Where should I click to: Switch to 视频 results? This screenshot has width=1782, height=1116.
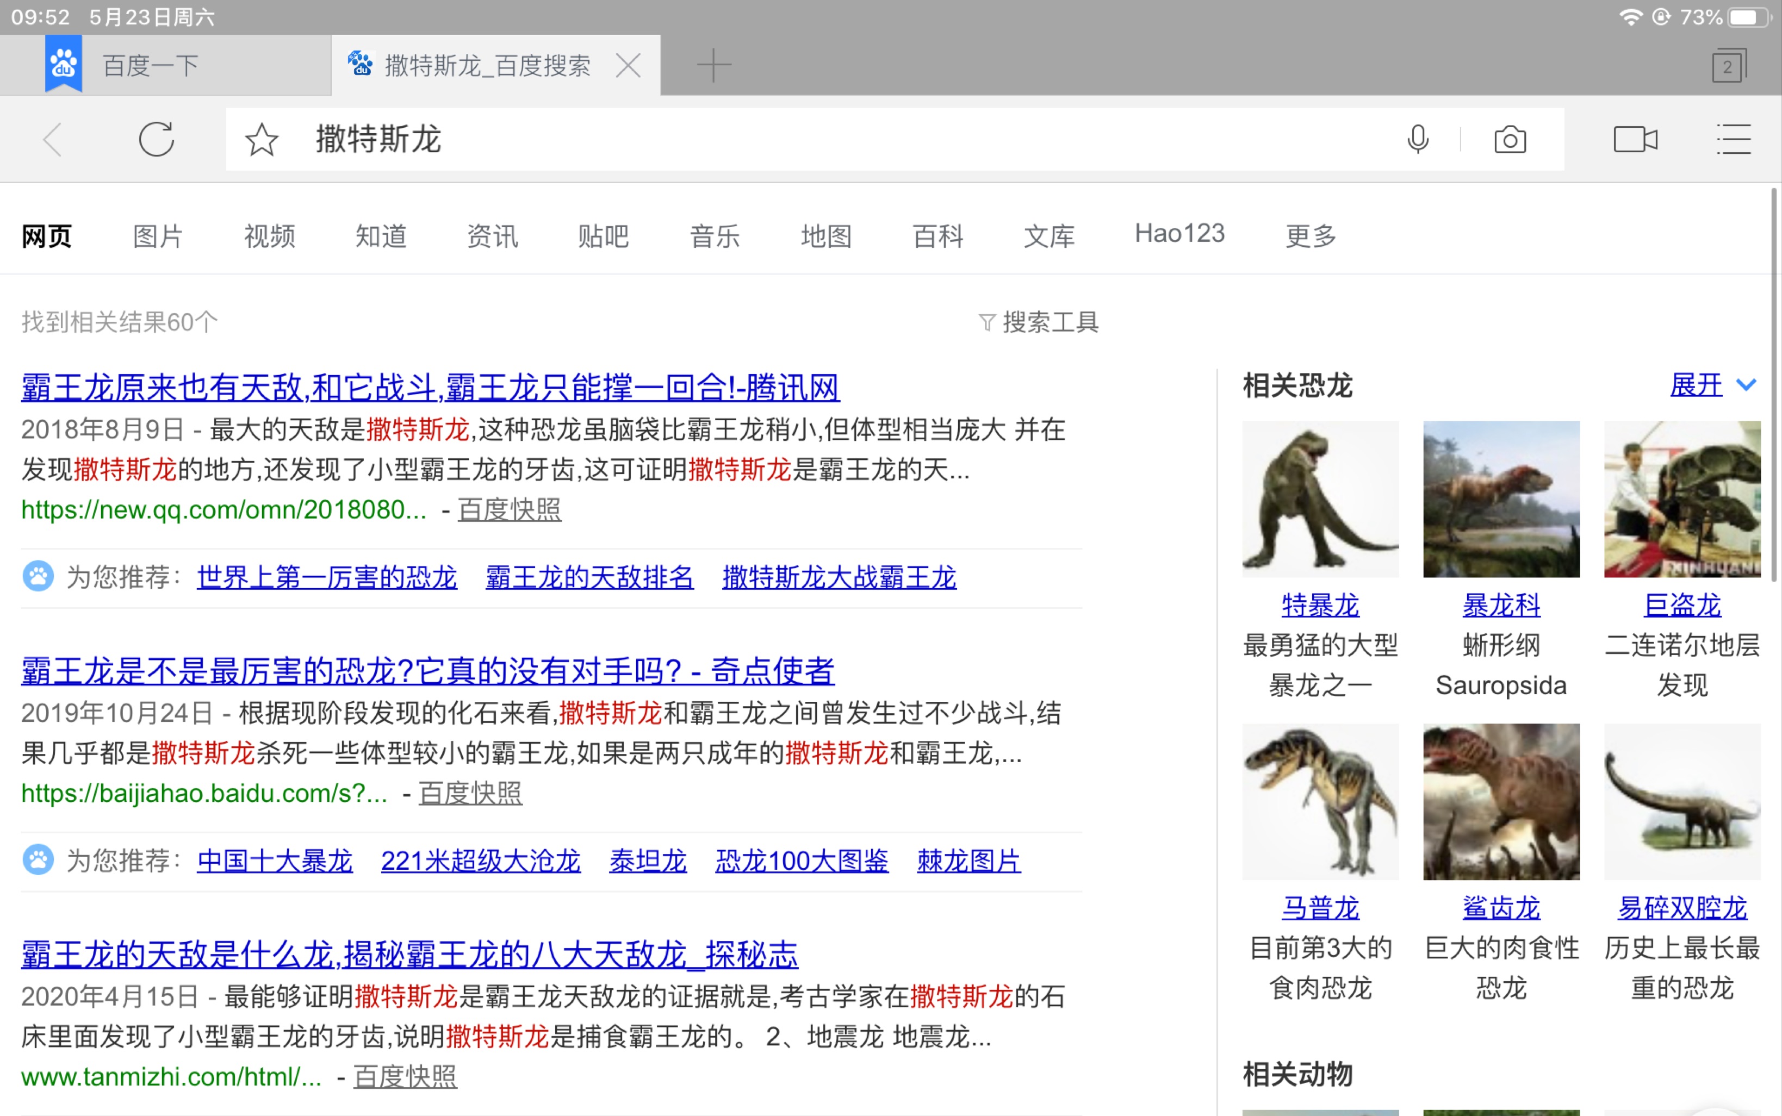tap(269, 236)
